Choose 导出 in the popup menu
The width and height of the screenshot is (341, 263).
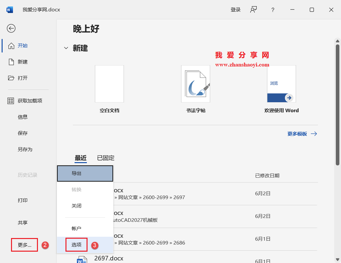click(85, 173)
